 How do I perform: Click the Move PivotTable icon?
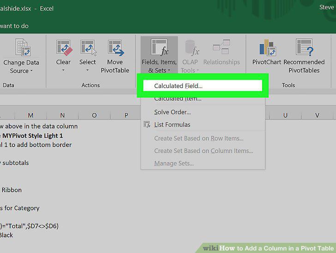116,47
